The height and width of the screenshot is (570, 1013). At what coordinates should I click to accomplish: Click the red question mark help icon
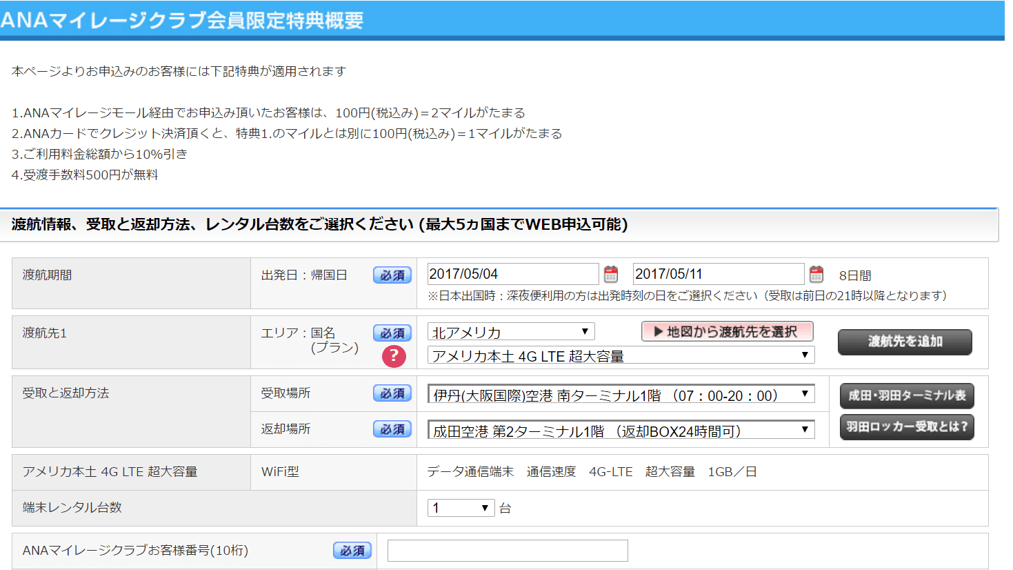[394, 356]
